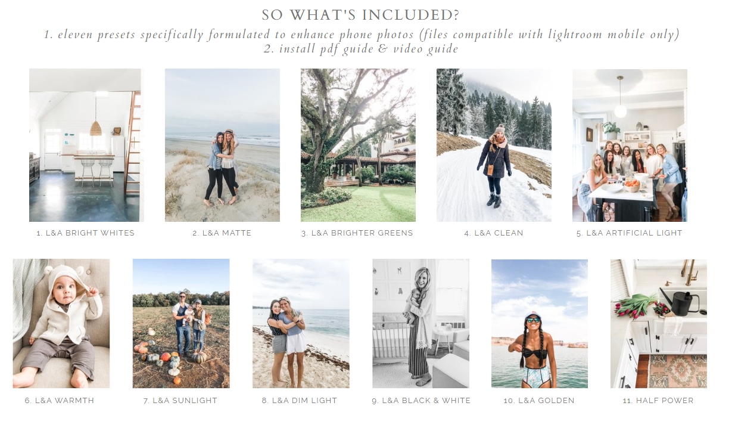Click the '2. L&A Matte' caption
The height and width of the screenshot is (421, 735).
pyautogui.click(x=222, y=233)
